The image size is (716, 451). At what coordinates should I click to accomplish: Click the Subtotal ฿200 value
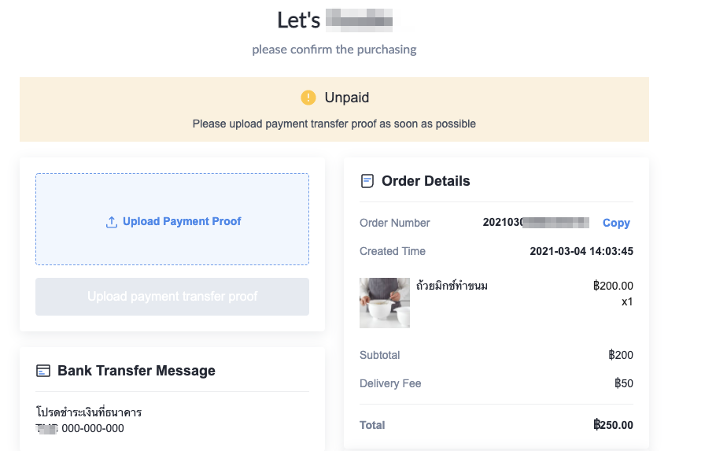pyautogui.click(x=621, y=355)
